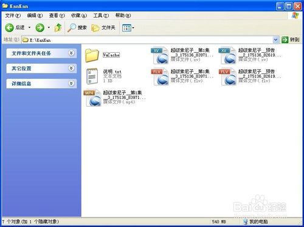The height and width of the screenshot is (227, 304).
Task: Go back with the green Back arrow
Action: 9,27
